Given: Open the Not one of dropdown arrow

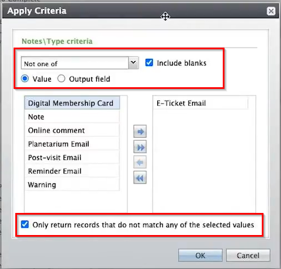Looking at the screenshot, I should 133,63.
